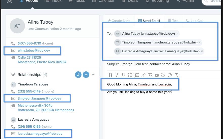This screenshot has width=223, height=139.
Task: Remove Alina Tubay from recipients
Action: click(x=177, y=34)
